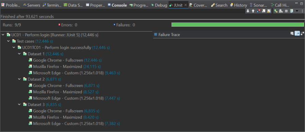Open the Progress tab

(139, 5)
